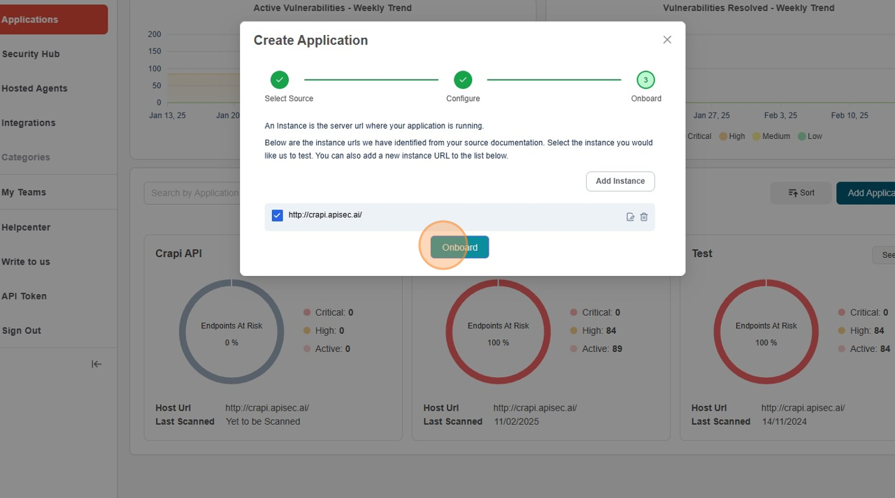Screen dimensions: 895x498
Task: Uncheck the crapi.apisec.ai instance checkbox
Action: coord(277,216)
